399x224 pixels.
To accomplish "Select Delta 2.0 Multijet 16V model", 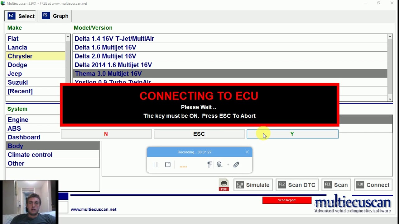I will tap(230, 56).
